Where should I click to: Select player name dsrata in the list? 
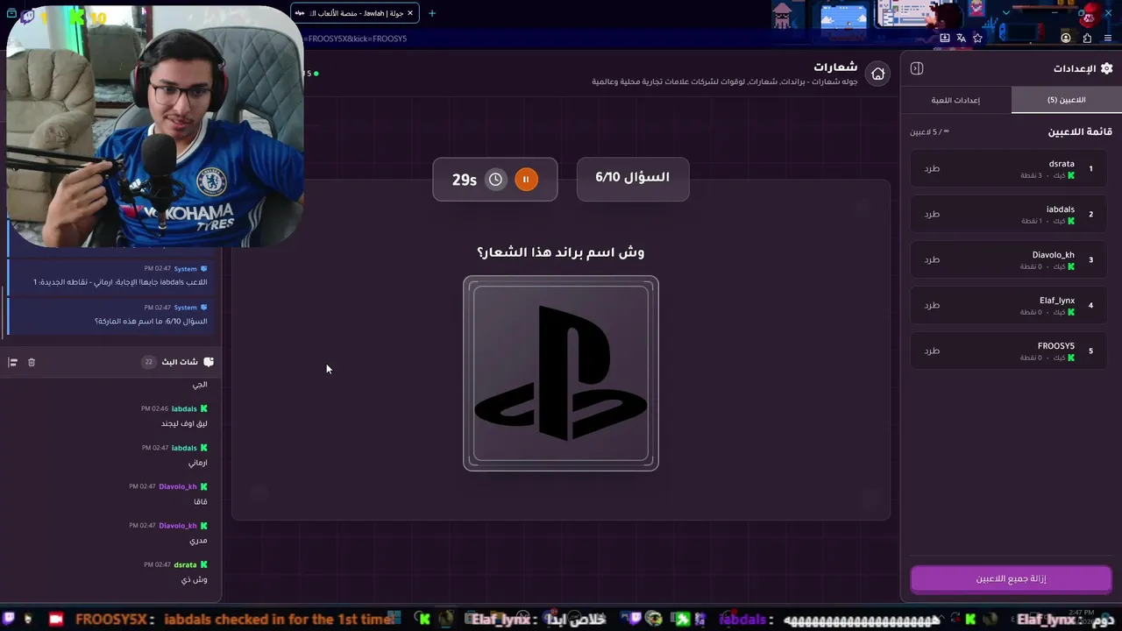click(1062, 164)
